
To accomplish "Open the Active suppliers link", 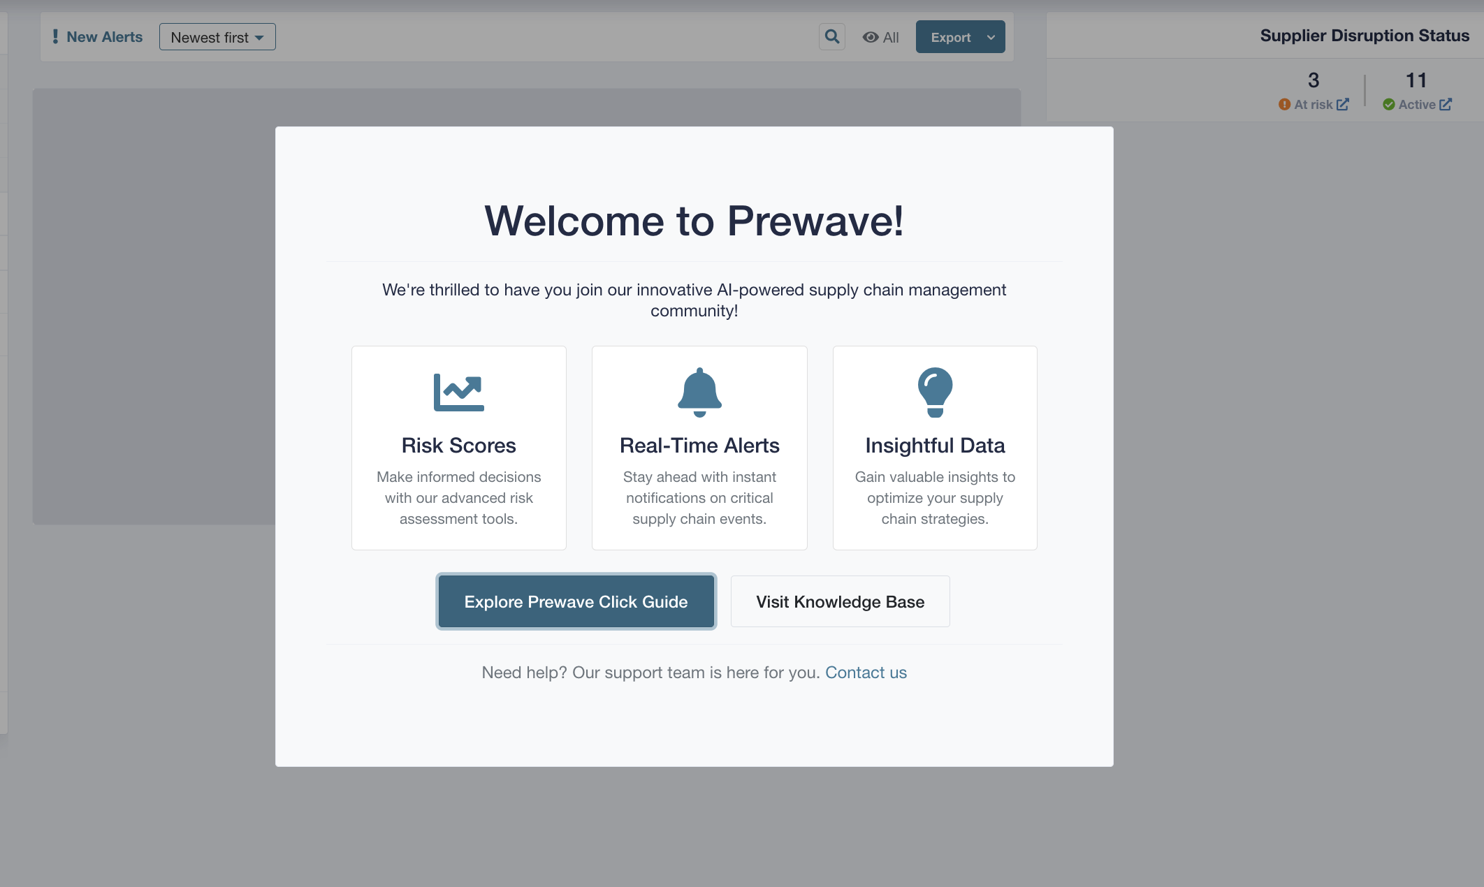I will [1417, 104].
